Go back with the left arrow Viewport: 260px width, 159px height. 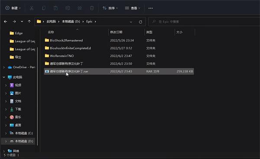tap(6, 22)
